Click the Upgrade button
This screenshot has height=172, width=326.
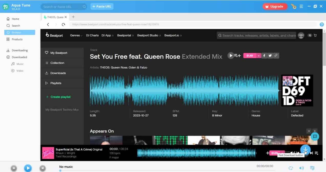275,6
